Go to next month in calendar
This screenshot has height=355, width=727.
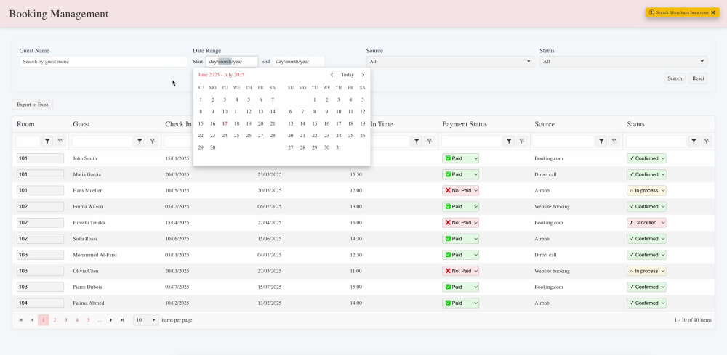(363, 75)
